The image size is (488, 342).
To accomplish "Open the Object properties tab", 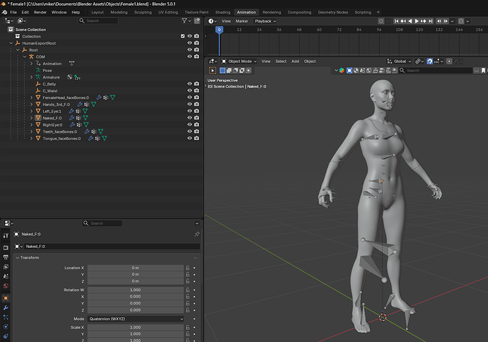I will click(x=6, y=298).
